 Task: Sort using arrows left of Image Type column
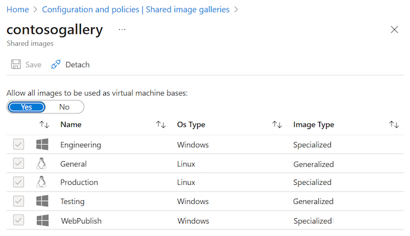[x=277, y=124]
